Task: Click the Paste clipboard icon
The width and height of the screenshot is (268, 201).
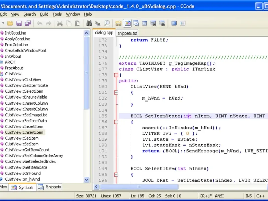Action: (x=77, y=23)
